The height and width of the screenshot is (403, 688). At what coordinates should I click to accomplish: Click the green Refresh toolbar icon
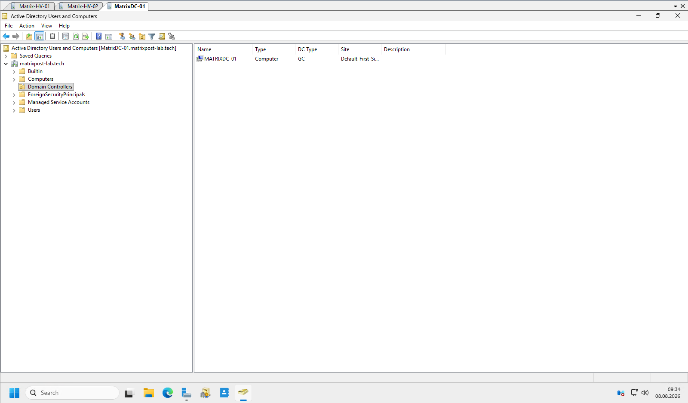coord(76,37)
